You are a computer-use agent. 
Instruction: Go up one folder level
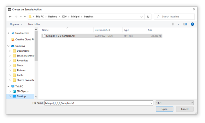25,17
